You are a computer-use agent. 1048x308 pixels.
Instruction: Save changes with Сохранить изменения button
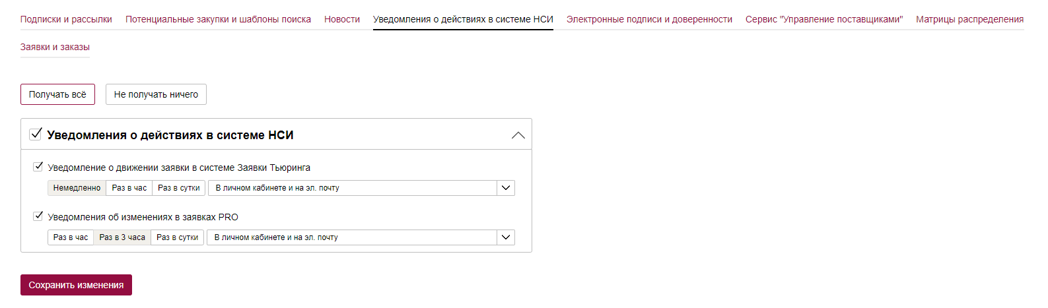tap(76, 285)
